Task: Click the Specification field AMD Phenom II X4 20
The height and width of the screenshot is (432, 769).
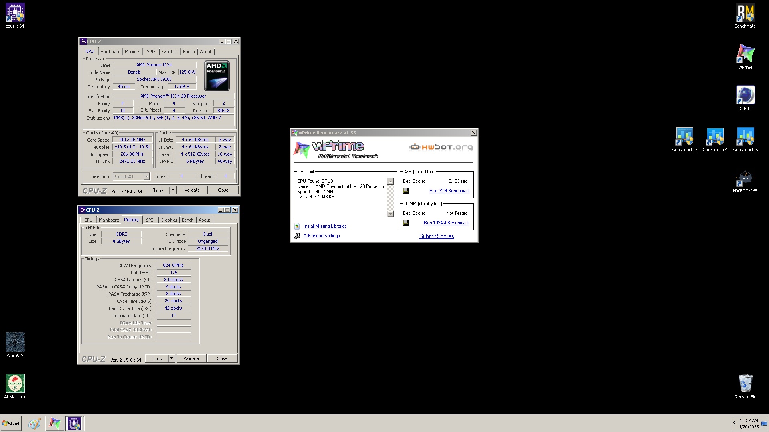Action: tap(173, 96)
